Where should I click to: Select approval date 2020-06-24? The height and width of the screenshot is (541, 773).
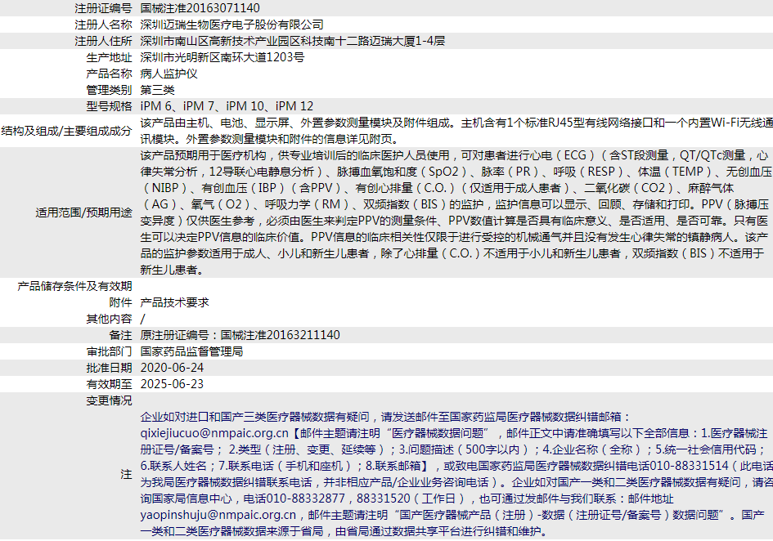172,368
